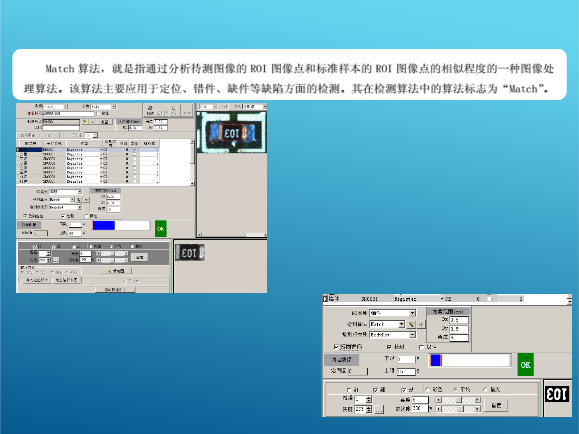The width and height of the screenshot is (579, 434).
Task: Tick 极性 checkbox below BodyDot in 错件 panel
Action: [421, 347]
